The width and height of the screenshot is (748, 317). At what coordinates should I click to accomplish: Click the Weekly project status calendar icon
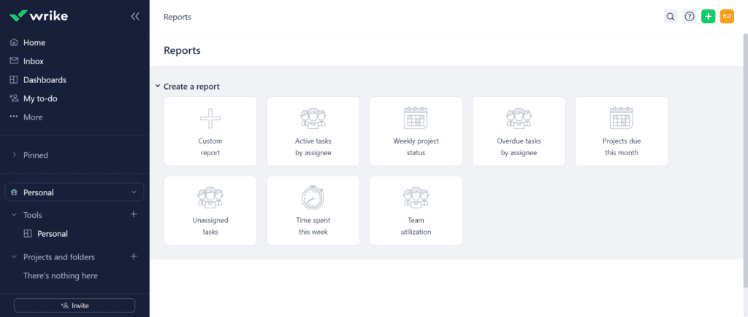click(416, 118)
